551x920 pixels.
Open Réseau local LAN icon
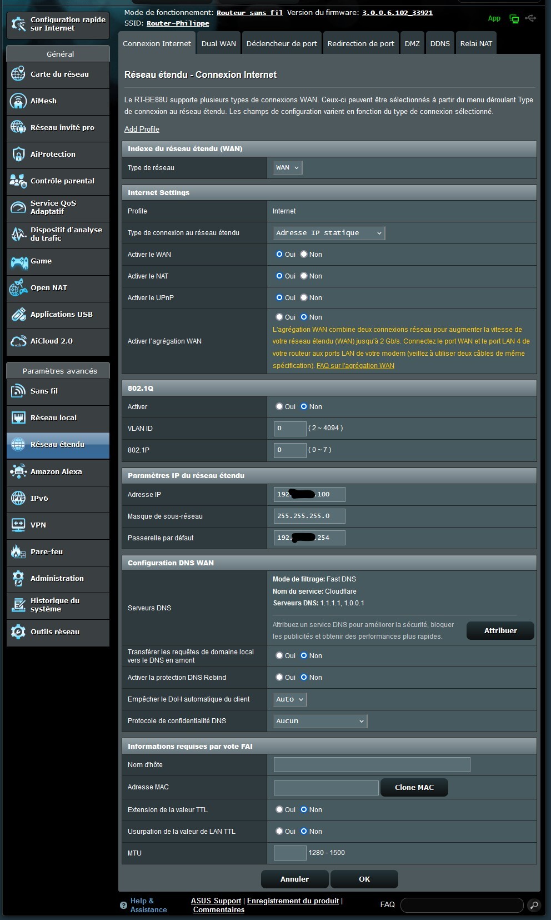(x=18, y=417)
